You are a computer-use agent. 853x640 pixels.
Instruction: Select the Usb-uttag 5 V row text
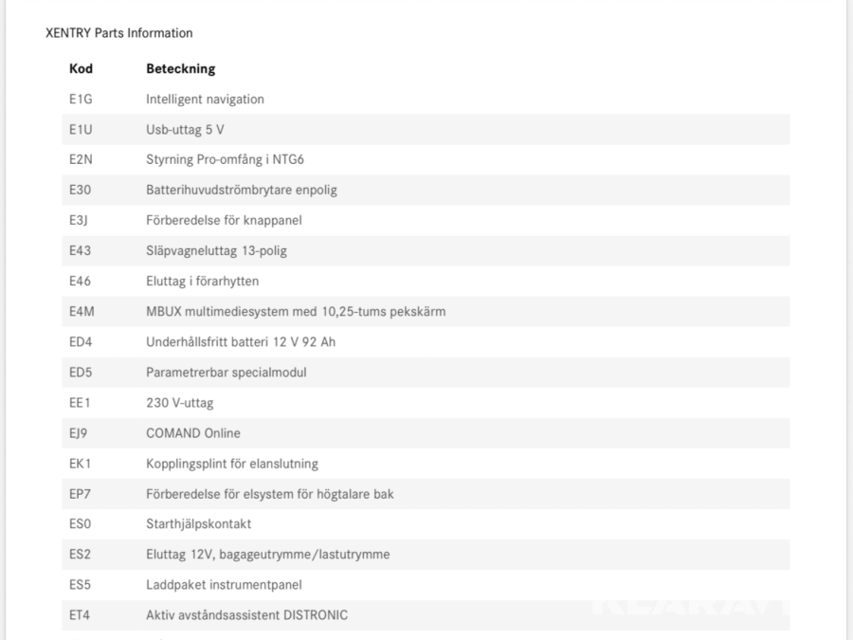(185, 129)
